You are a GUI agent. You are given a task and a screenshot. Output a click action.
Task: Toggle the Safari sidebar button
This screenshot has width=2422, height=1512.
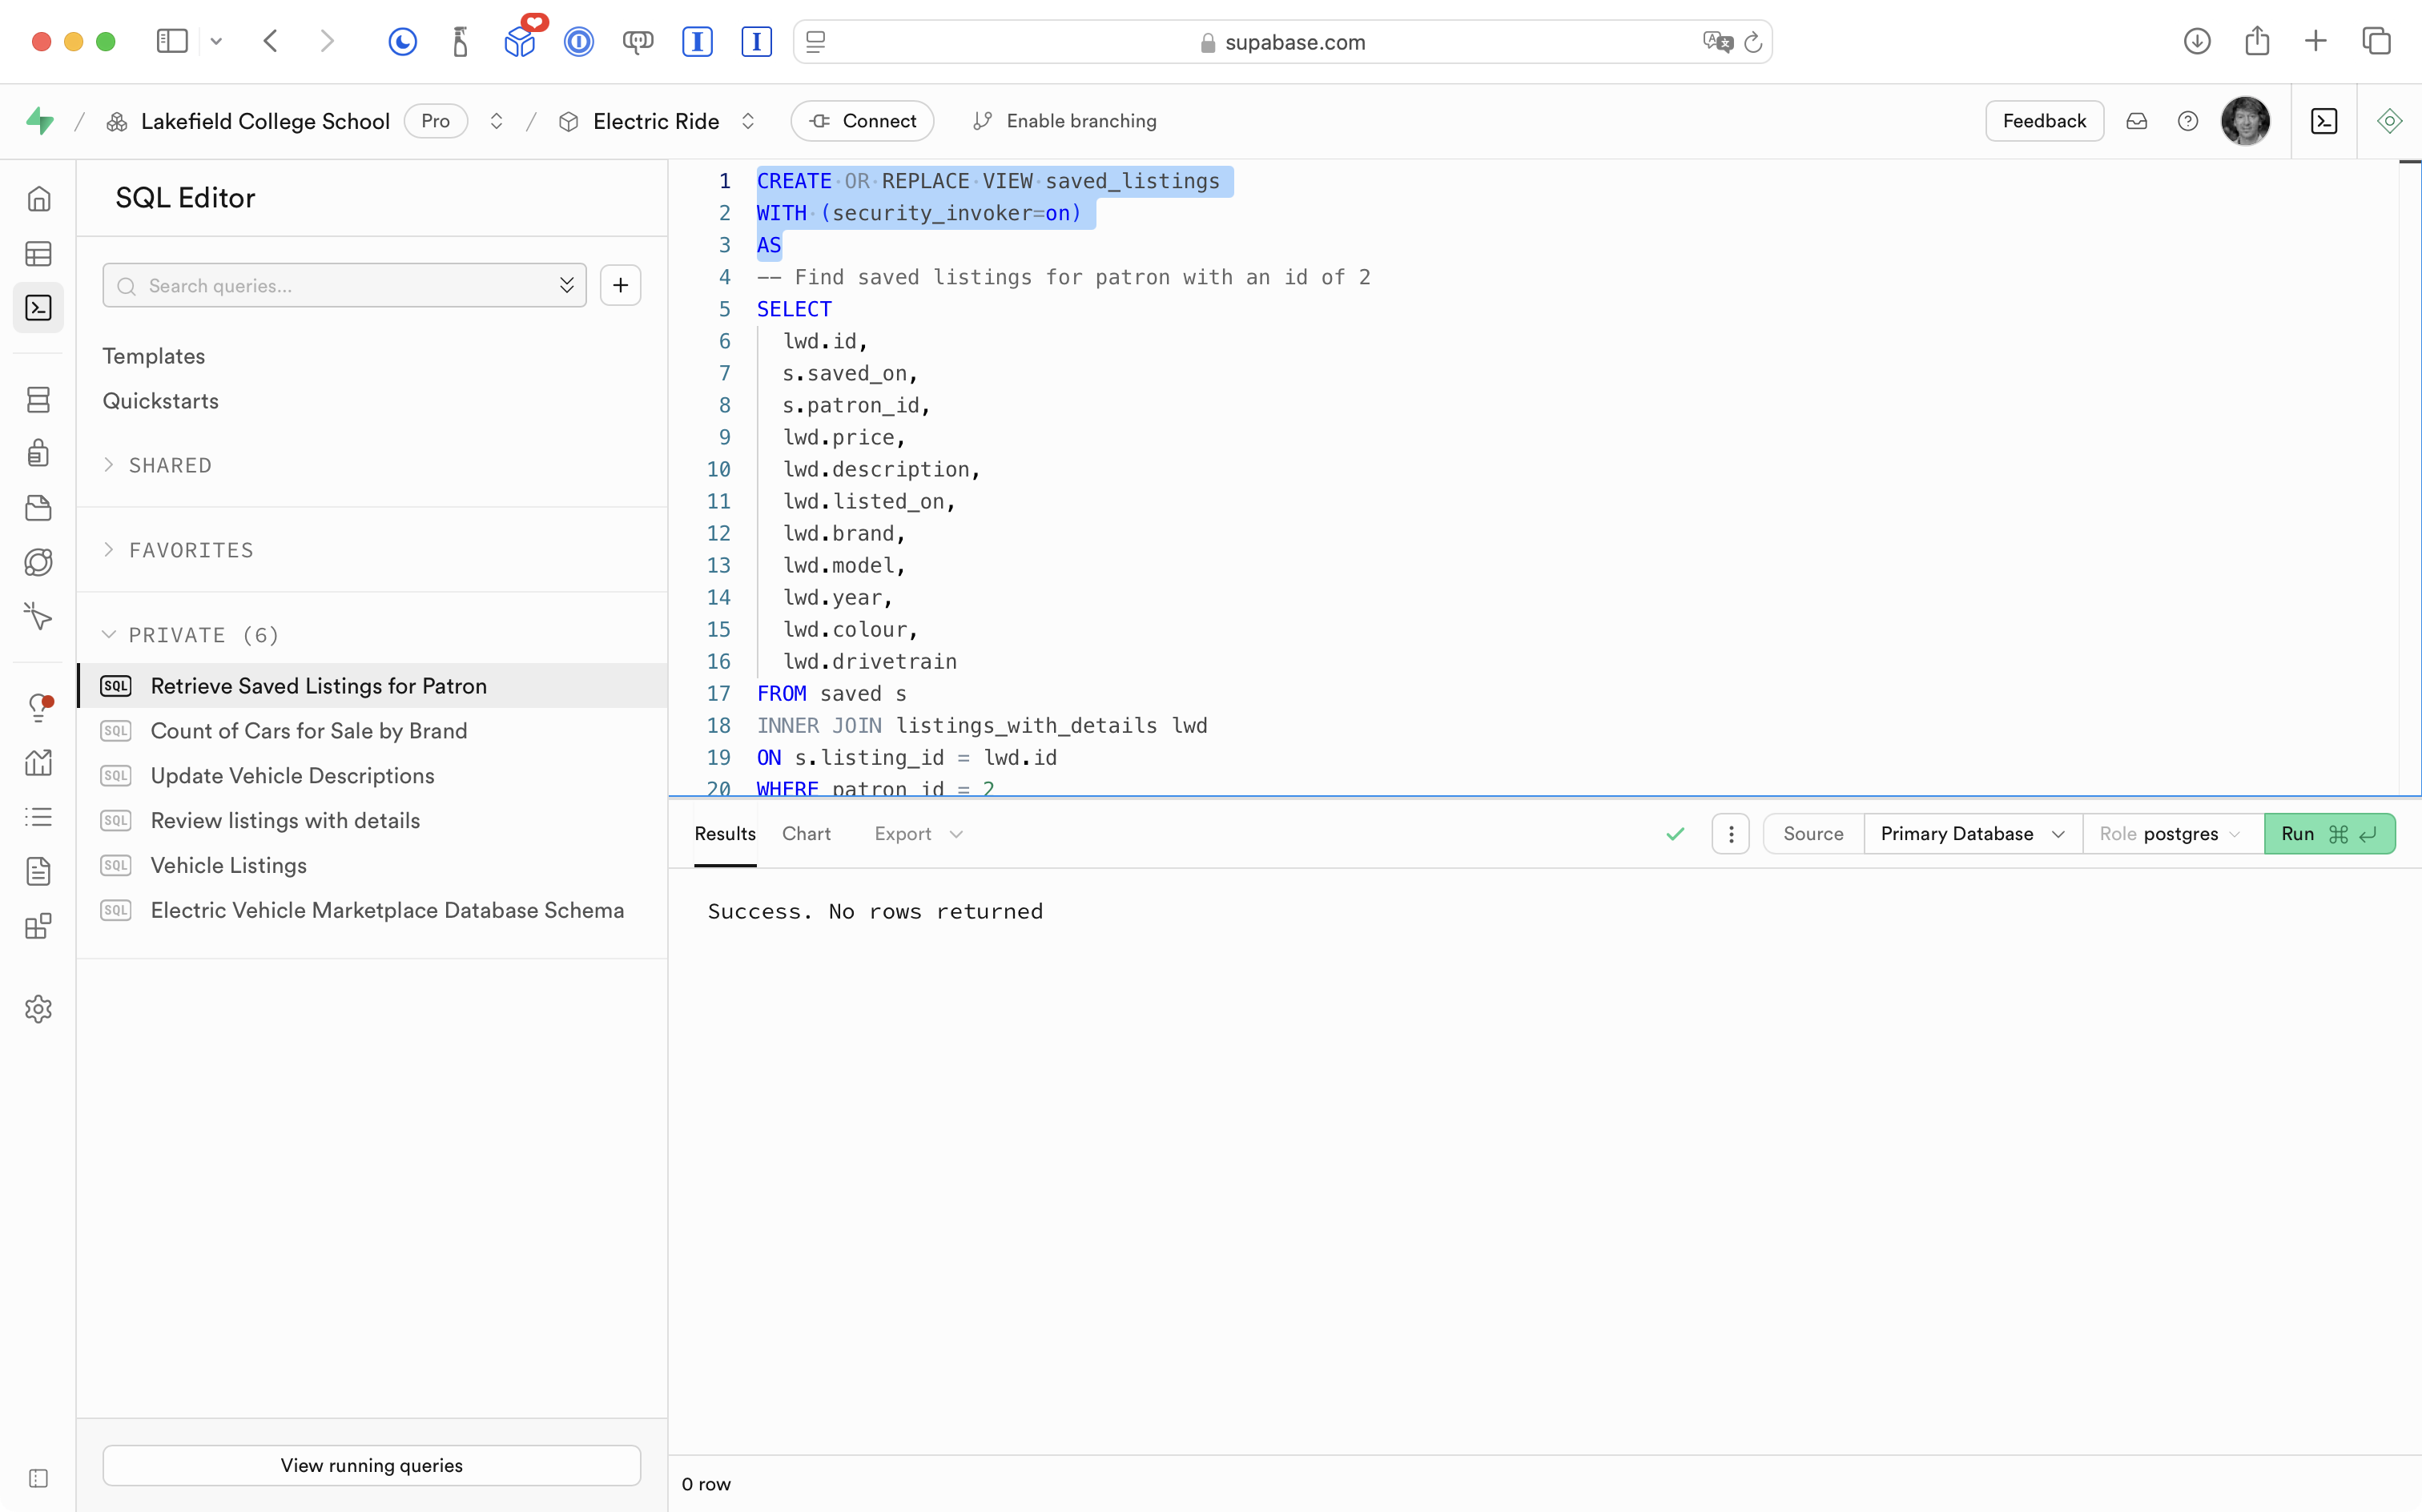172,41
